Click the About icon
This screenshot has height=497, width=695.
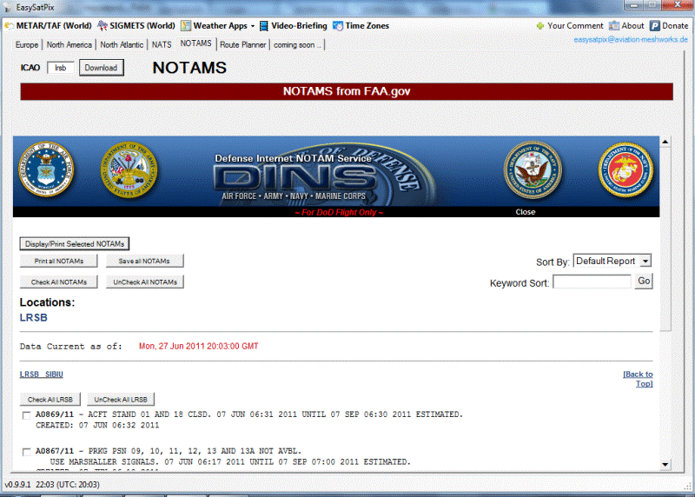click(614, 26)
